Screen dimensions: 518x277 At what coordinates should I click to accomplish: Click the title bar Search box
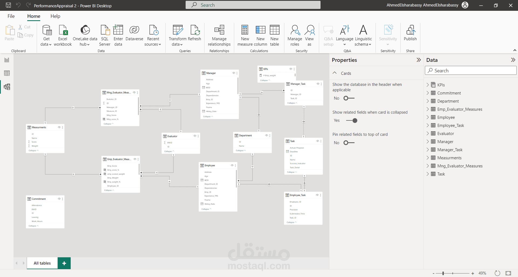tap(253, 5)
